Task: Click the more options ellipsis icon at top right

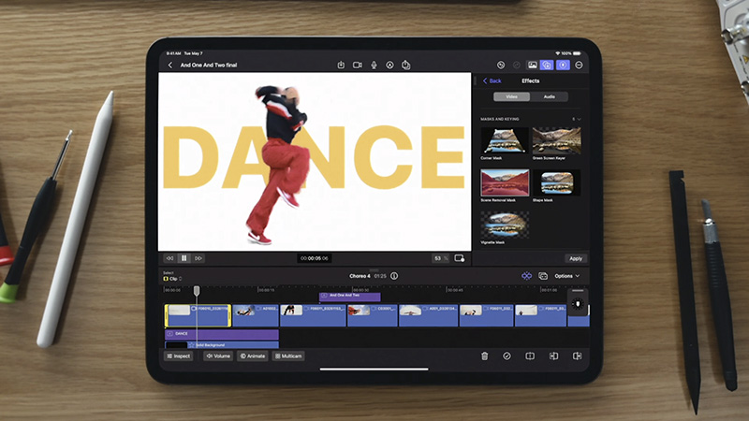Action: point(579,65)
